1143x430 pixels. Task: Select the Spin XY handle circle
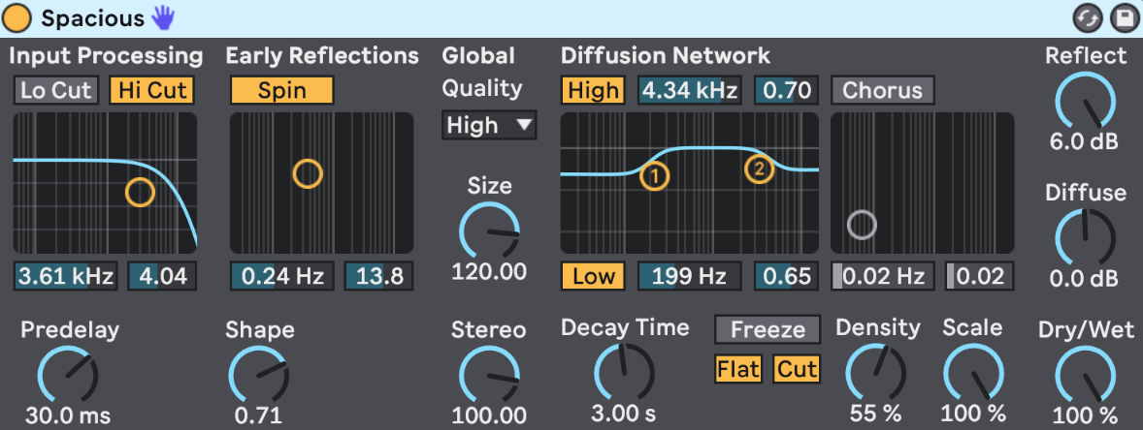308,174
